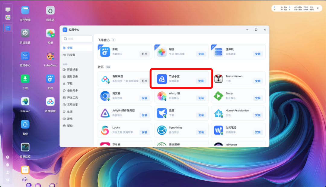Click the 虚拟机 app icon
This screenshot has width=326, height=187.
[x=219, y=52]
